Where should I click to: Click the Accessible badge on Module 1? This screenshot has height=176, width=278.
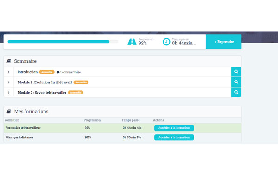click(x=81, y=82)
